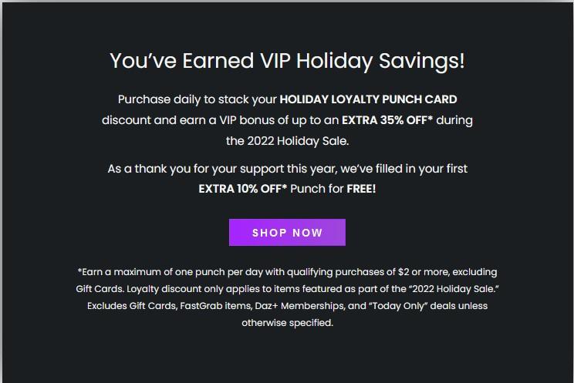
Task: Click "Punch for" text beside FREE!
Action: [317, 188]
